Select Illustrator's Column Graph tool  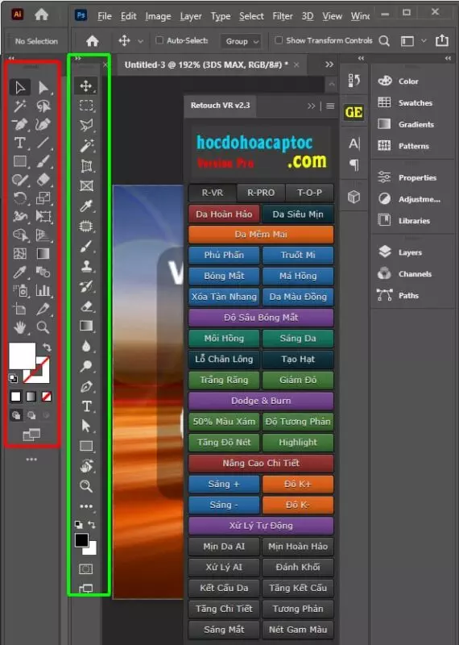43,290
